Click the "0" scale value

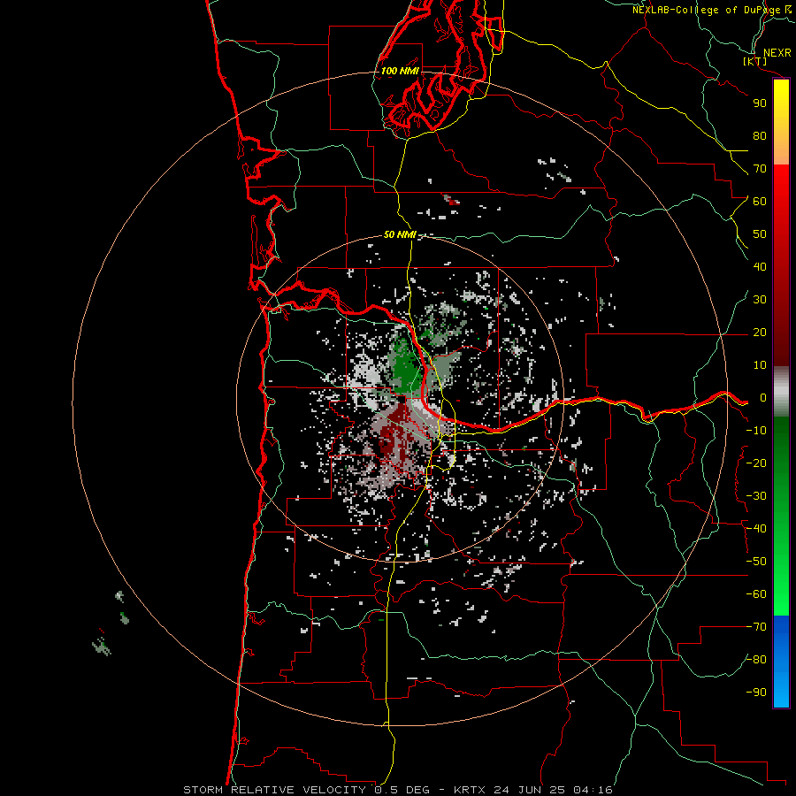[x=763, y=398]
